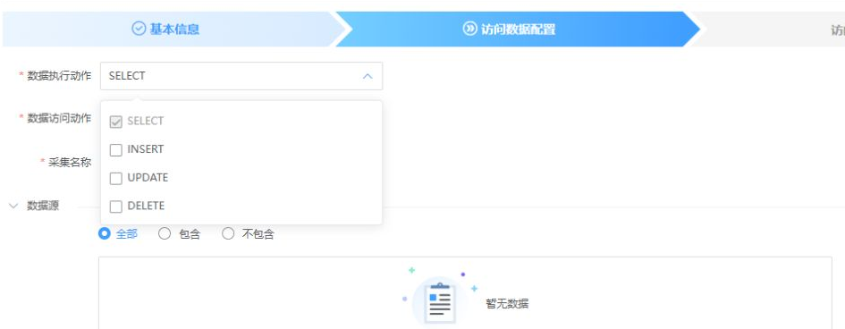Click the INSERT option text

click(146, 149)
